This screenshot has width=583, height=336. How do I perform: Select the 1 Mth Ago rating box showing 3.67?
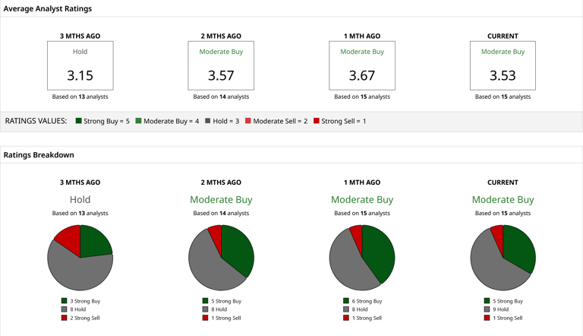pos(362,65)
